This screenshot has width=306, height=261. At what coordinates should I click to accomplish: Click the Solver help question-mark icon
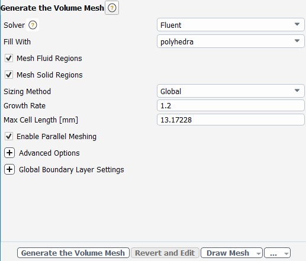click(x=33, y=25)
